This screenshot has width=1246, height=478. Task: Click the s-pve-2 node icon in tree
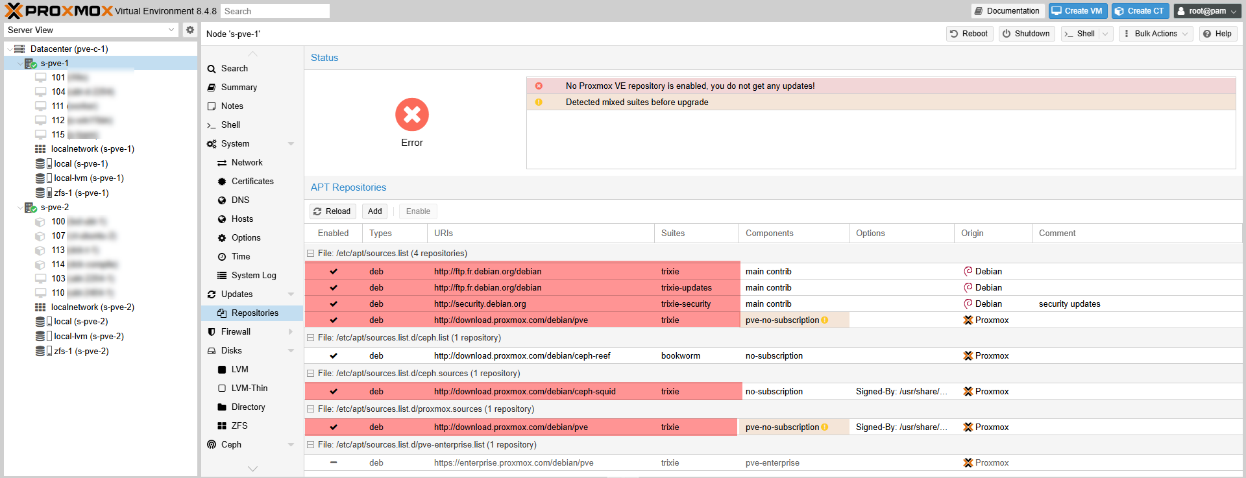(x=31, y=208)
